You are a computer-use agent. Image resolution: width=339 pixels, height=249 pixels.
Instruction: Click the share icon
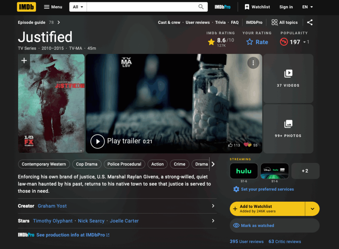coord(310,23)
